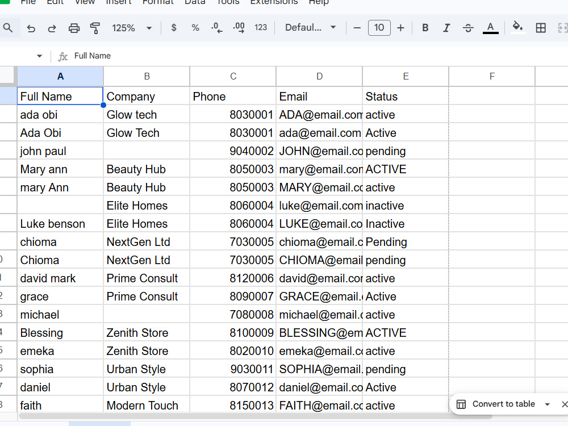Click the formula bar showing Full Name
Image resolution: width=568 pixels, height=426 pixels.
click(x=319, y=56)
